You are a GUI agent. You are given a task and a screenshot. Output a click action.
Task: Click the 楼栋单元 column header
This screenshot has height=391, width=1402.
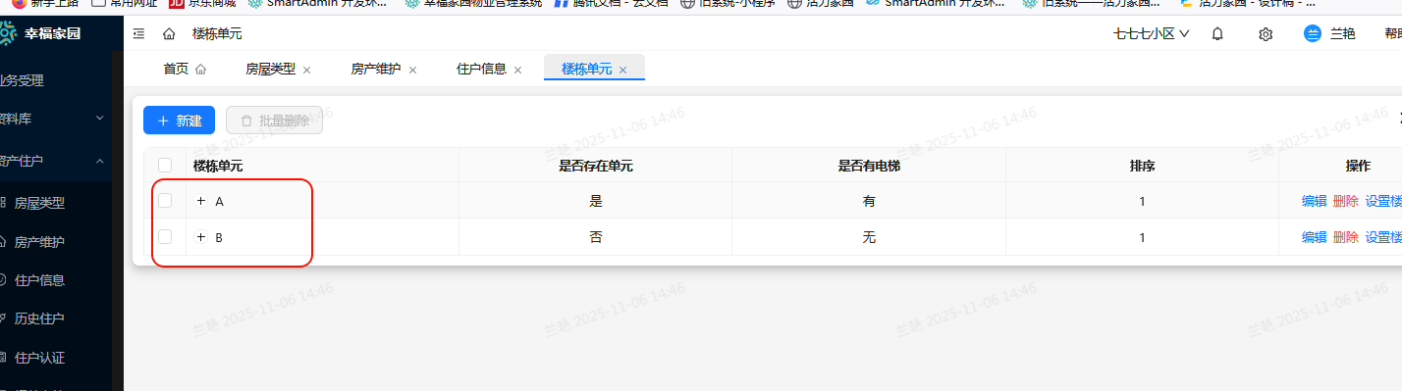click(x=218, y=166)
